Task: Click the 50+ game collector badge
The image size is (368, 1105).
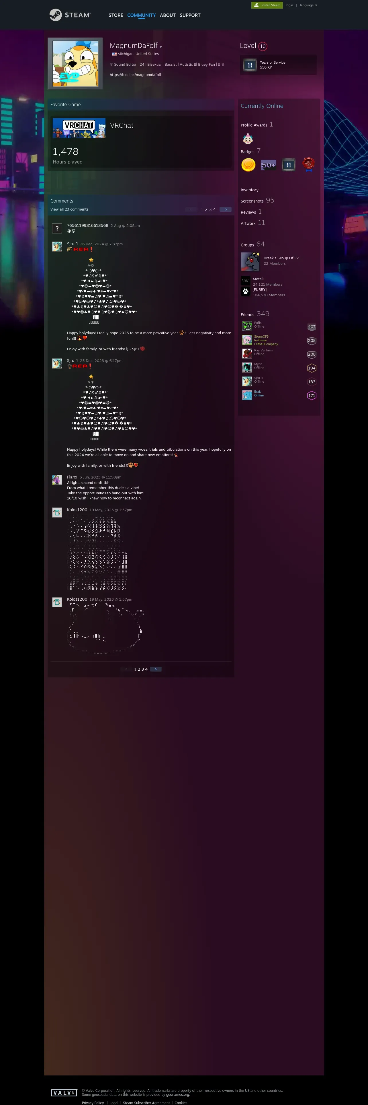Action: tap(269, 165)
